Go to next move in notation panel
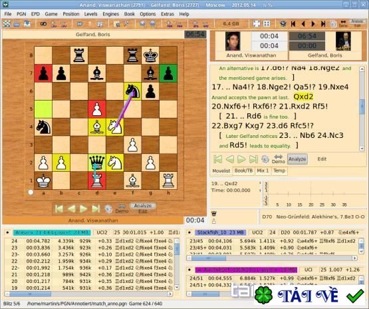Screen dimensions: 369x309 241,159
